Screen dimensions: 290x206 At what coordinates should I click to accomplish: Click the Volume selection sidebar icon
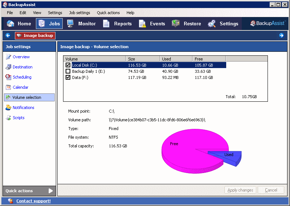[x=8, y=97]
